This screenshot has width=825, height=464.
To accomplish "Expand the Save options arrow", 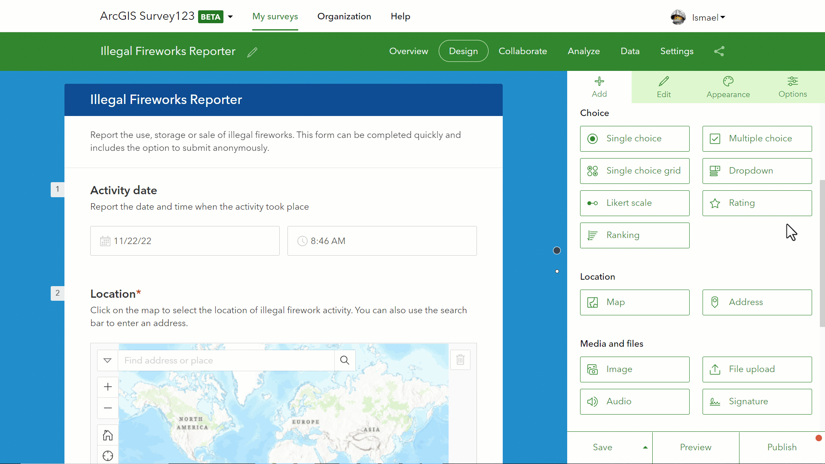I will coord(645,447).
